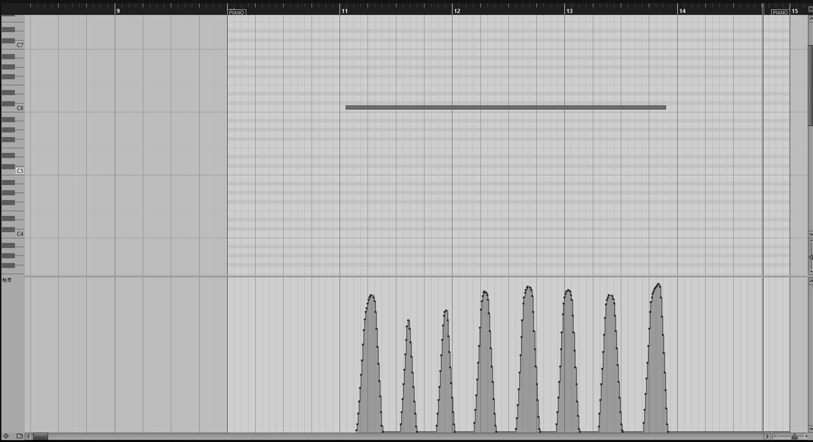Click the horizontal scrollbar thumb

(x=40, y=436)
